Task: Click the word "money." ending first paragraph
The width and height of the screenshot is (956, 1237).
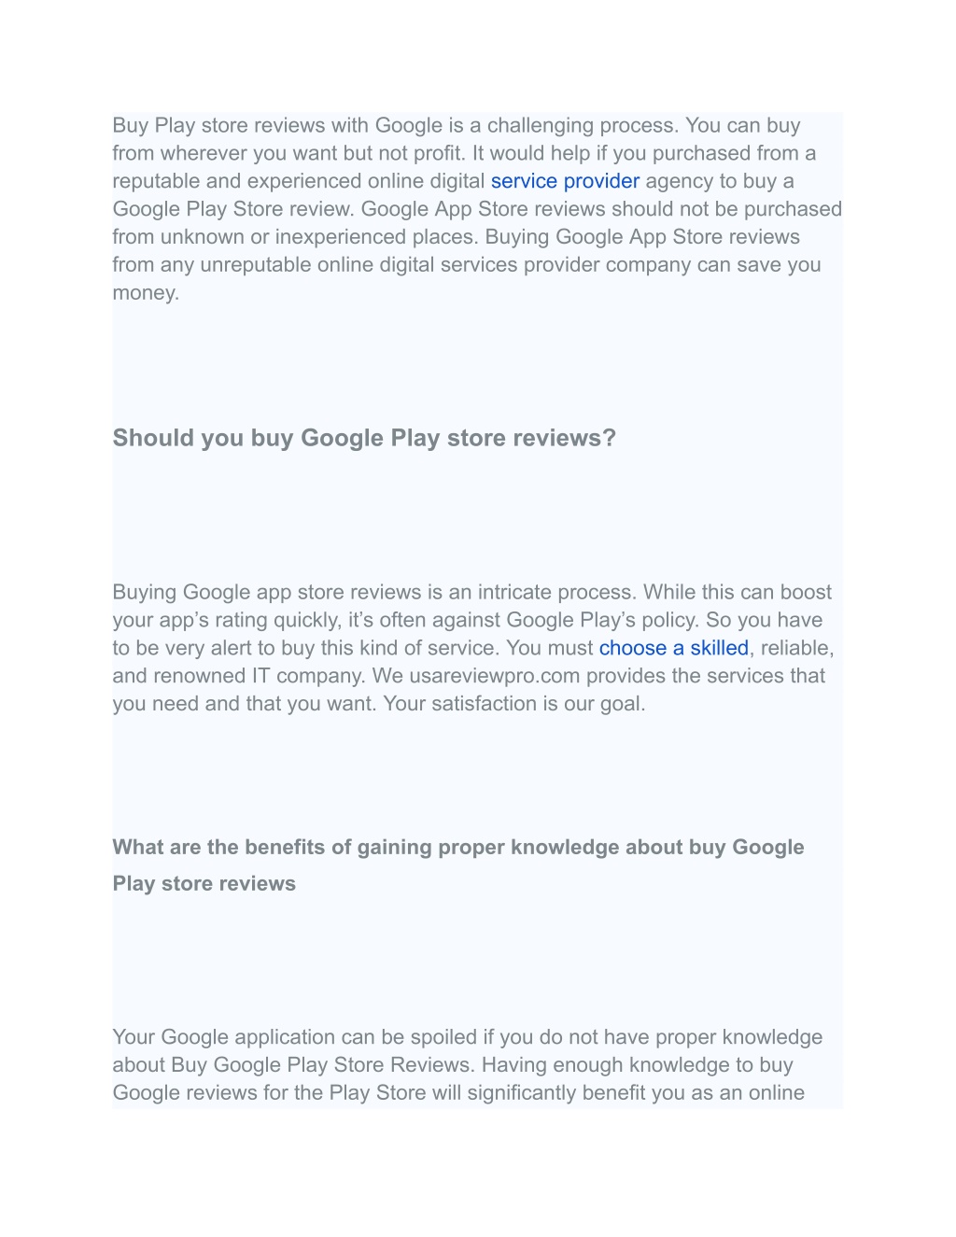Action: [x=146, y=293]
